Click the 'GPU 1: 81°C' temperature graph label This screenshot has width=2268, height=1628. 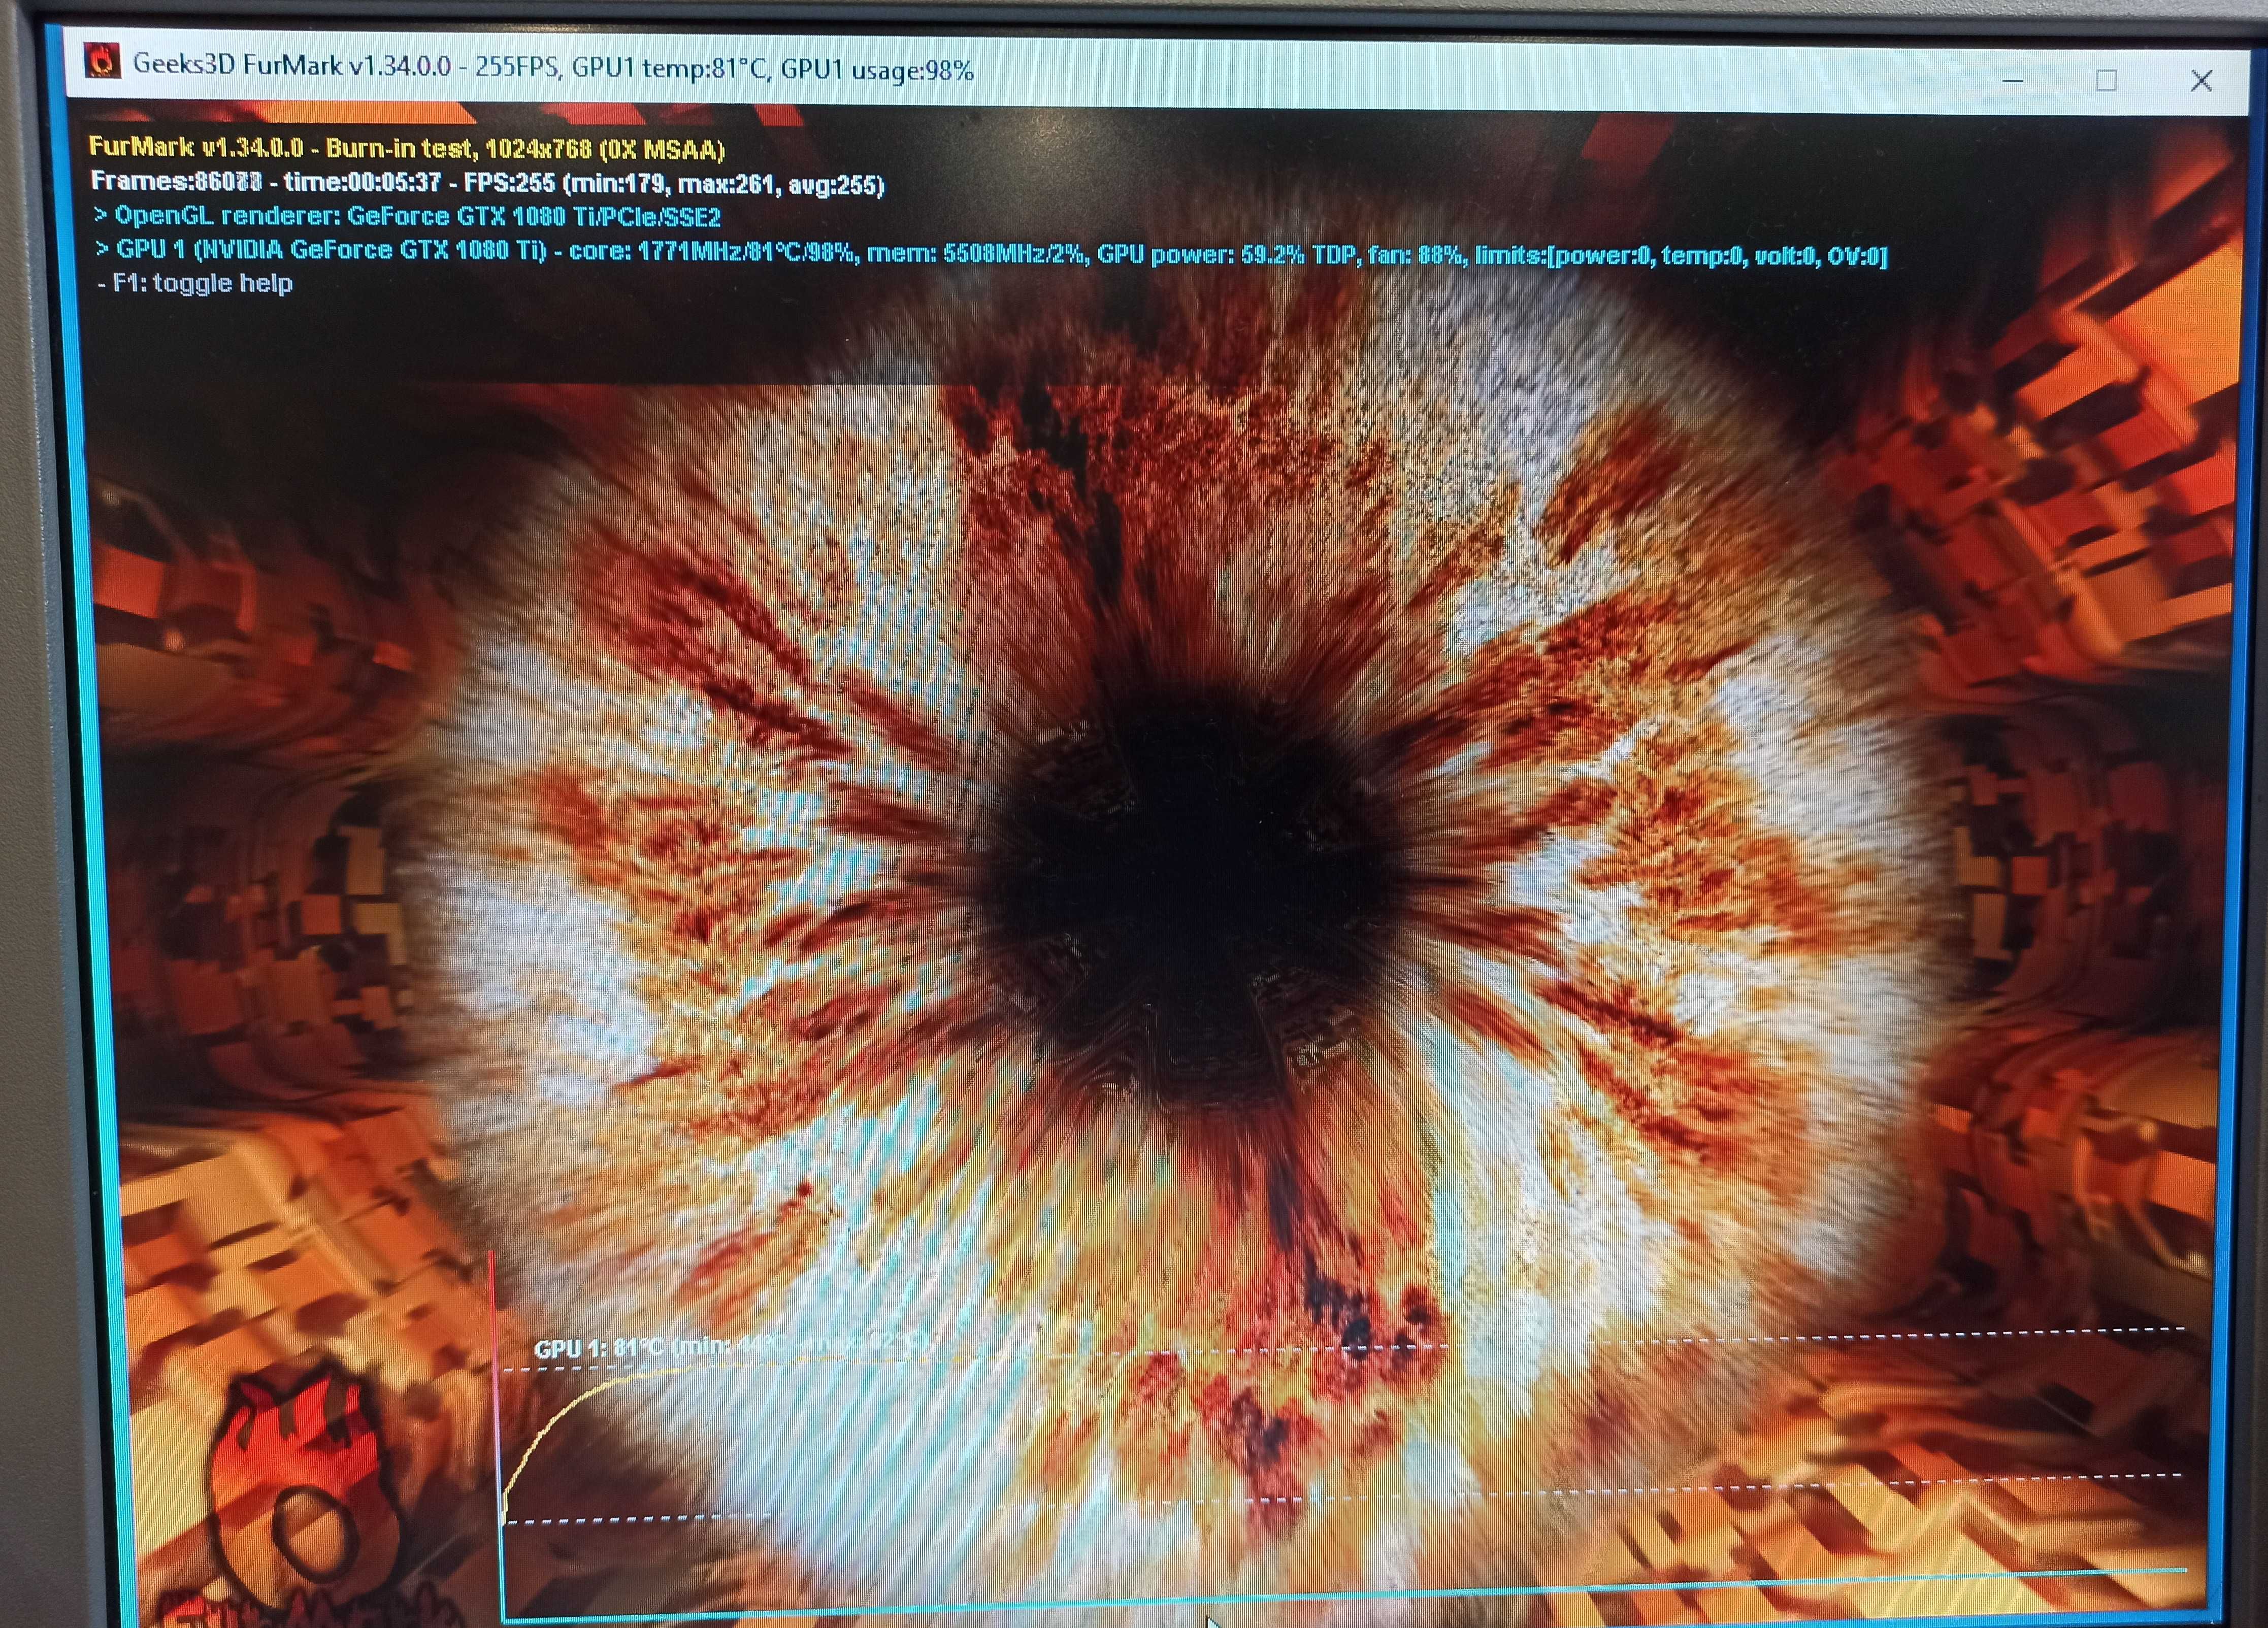click(731, 1345)
